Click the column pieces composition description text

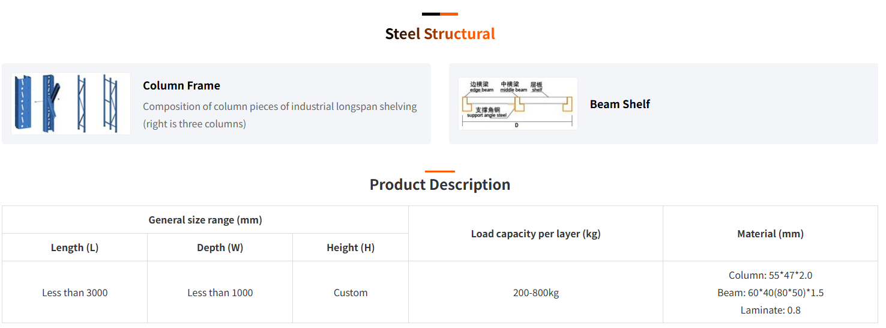pyautogui.click(x=280, y=115)
